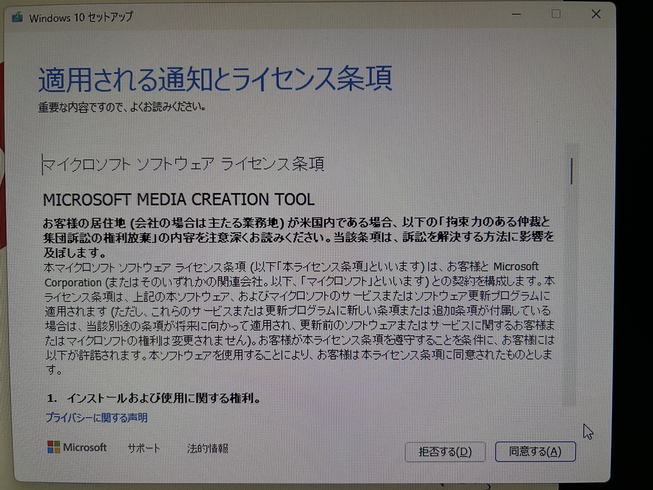
Task: Click the heading 適用される通知とライセンス条項
Action: point(216,79)
